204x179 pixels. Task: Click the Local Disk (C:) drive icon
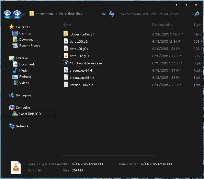[x=15, y=114]
